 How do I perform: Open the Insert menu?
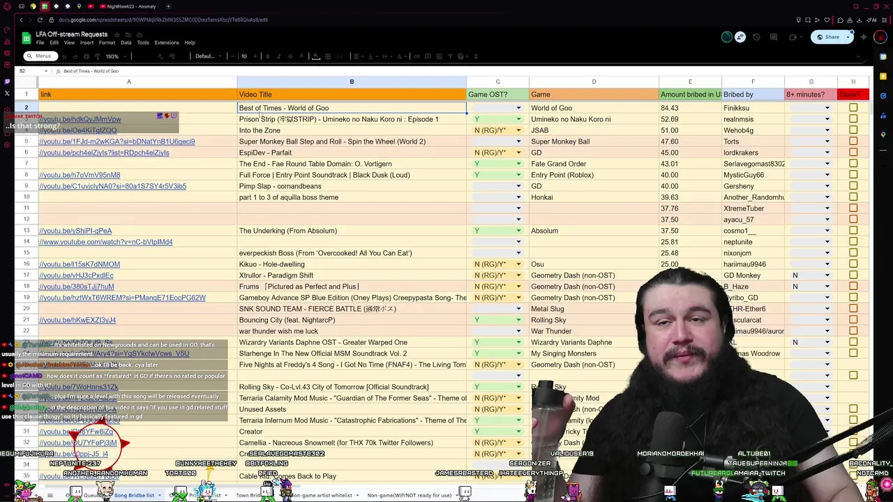87,43
